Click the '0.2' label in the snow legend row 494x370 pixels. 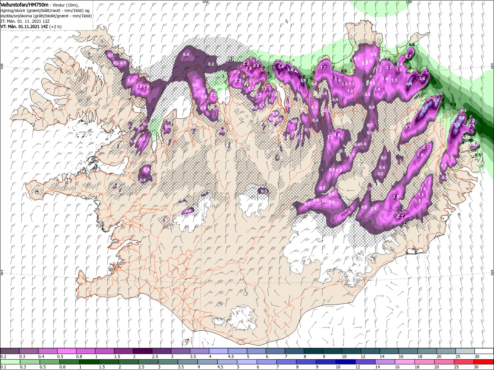(4, 357)
